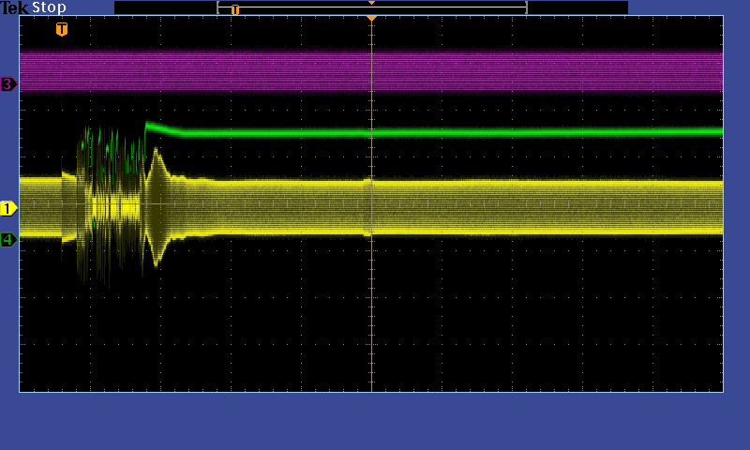750x450 pixels.
Task: Click the small T marker in record bar
Action: [x=234, y=9]
